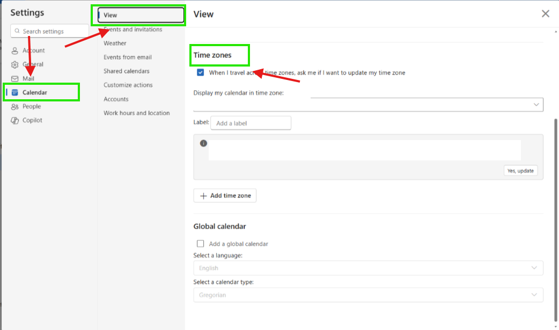Open Work hours and location settings
Image resolution: width=559 pixels, height=330 pixels.
137,113
